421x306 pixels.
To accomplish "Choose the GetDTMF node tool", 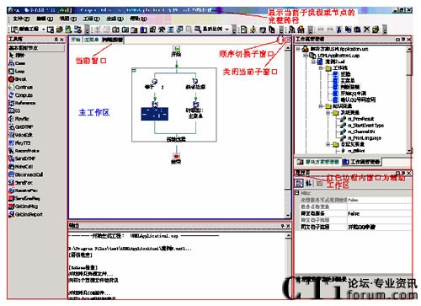I will click(21, 126).
